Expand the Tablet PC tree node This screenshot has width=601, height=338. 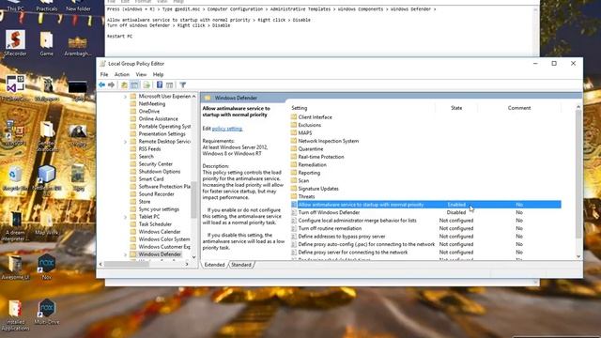(125, 217)
